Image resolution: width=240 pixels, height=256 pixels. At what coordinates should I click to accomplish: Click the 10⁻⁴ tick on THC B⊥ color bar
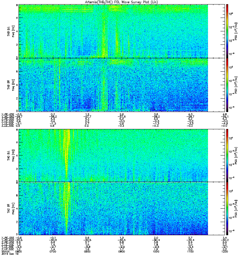231,165
